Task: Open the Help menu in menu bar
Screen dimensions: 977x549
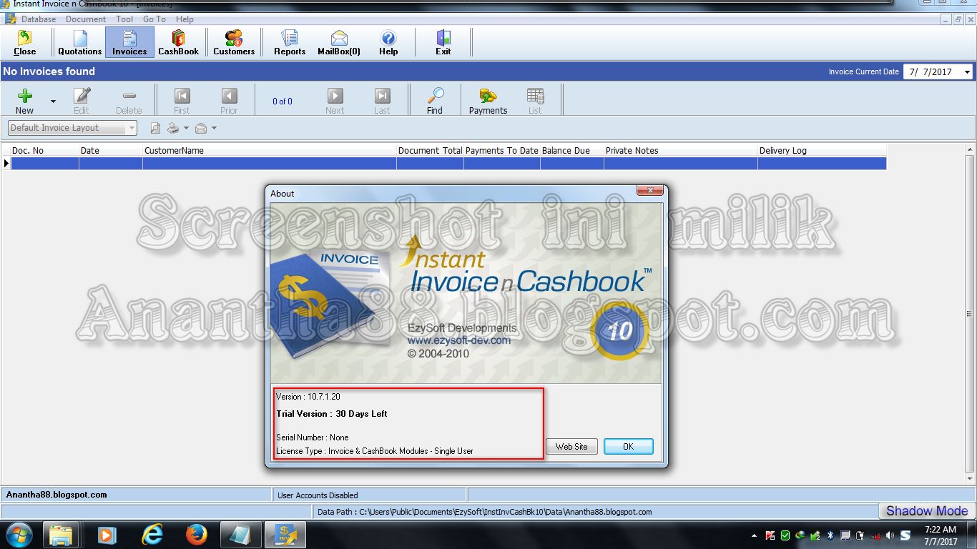Action: click(185, 19)
